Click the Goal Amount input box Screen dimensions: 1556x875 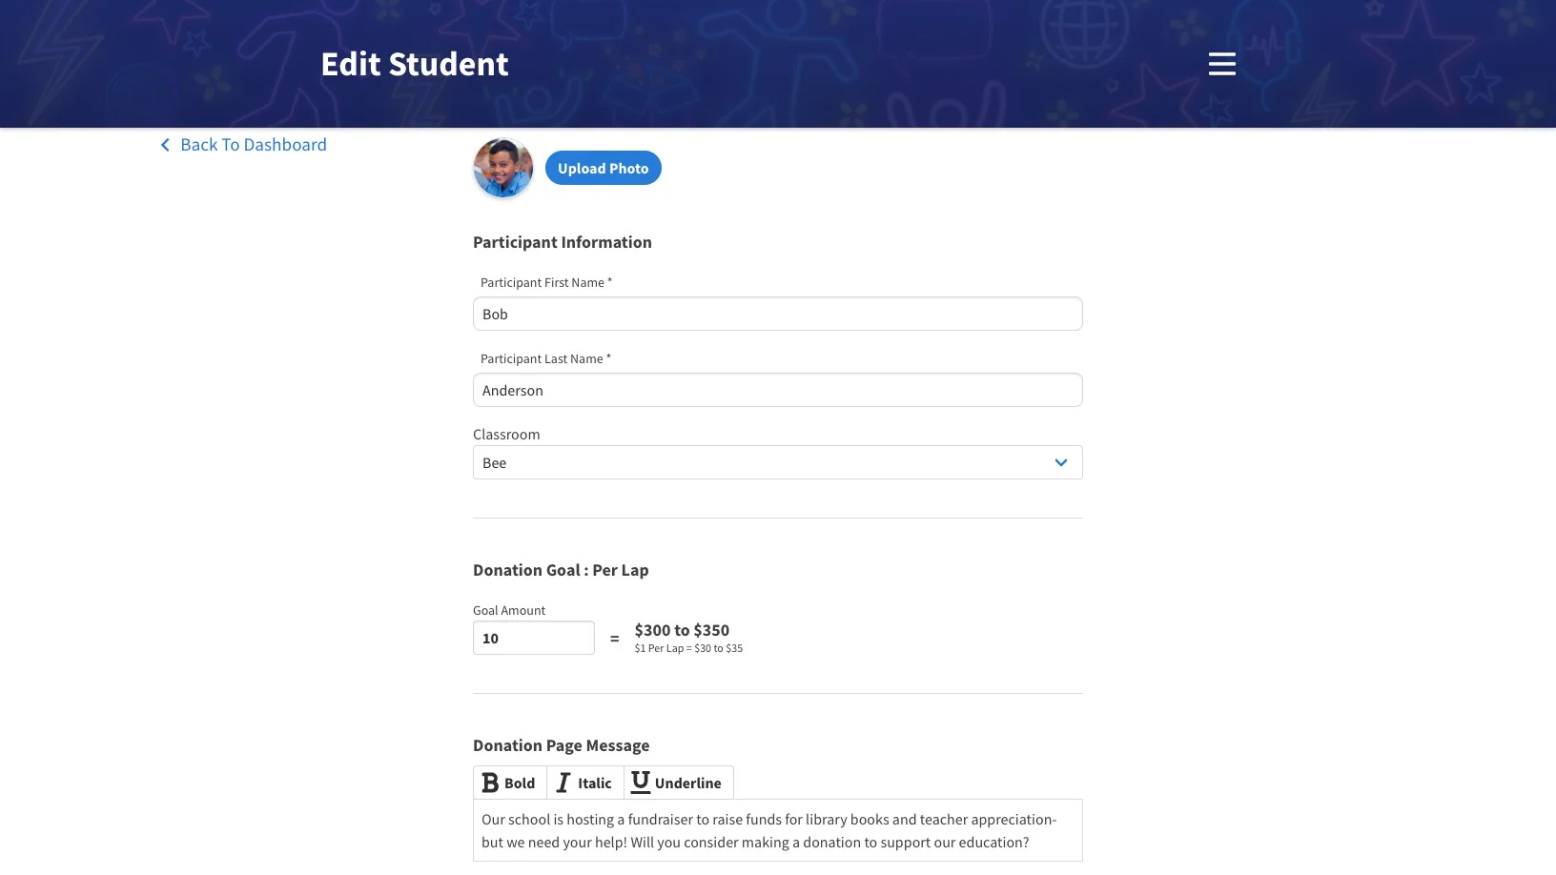coord(534,638)
